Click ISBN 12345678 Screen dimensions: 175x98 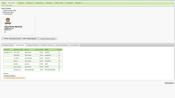click(x=48, y=61)
